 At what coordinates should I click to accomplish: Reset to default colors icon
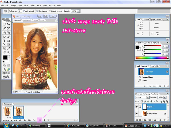click(3, 61)
